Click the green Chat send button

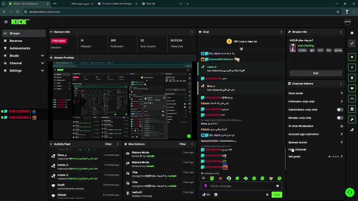tap(277, 195)
